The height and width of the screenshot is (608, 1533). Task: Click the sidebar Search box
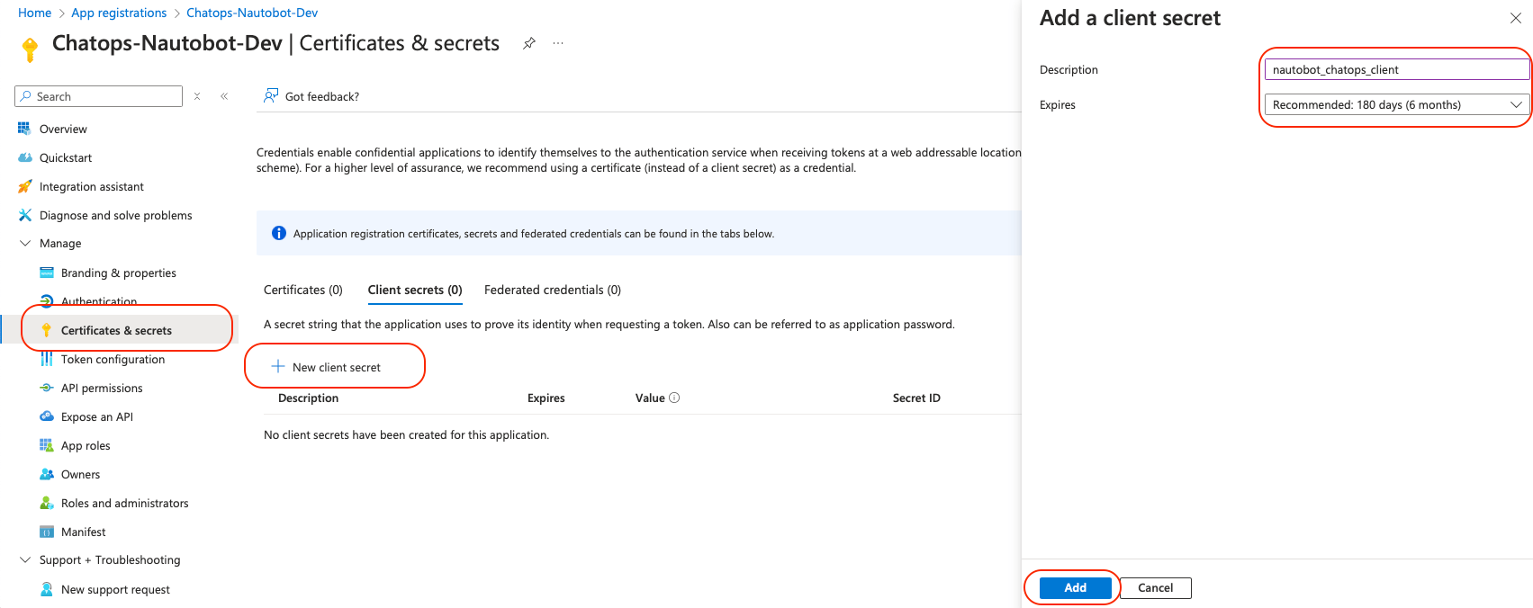point(99,96)
